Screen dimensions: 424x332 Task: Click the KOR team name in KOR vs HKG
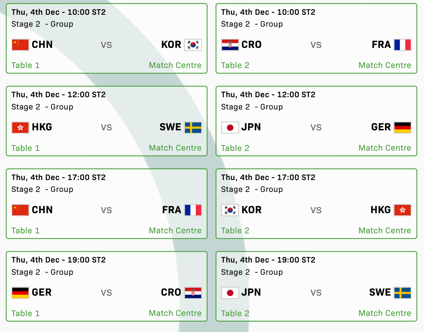(252, 210)
